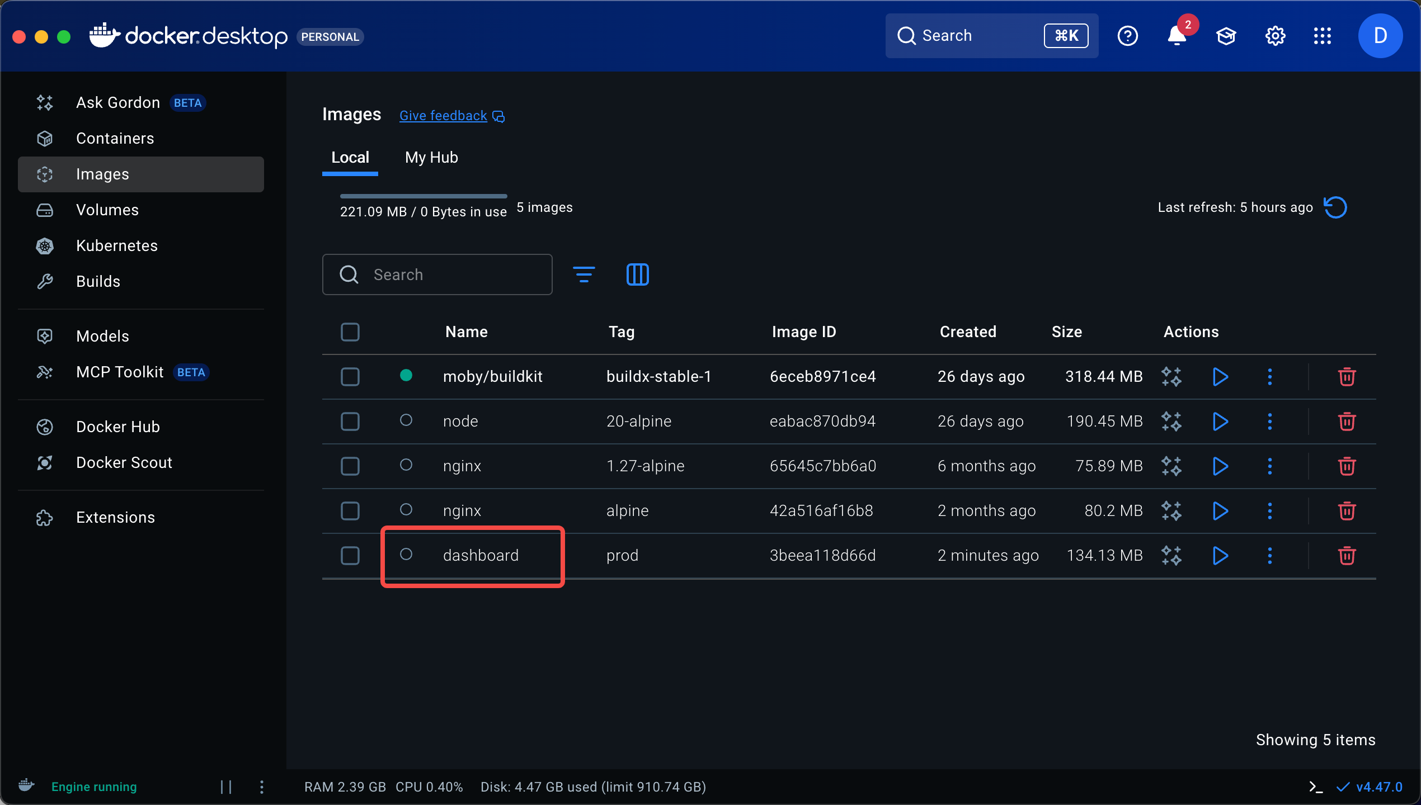Open the user account avatar D

click(1380, 36)
